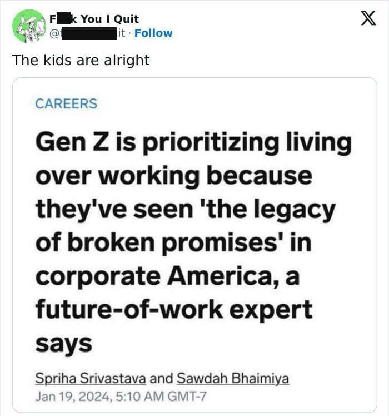389x416 pixels.
Task: Open the CAREERS category label
Action: 66,103
